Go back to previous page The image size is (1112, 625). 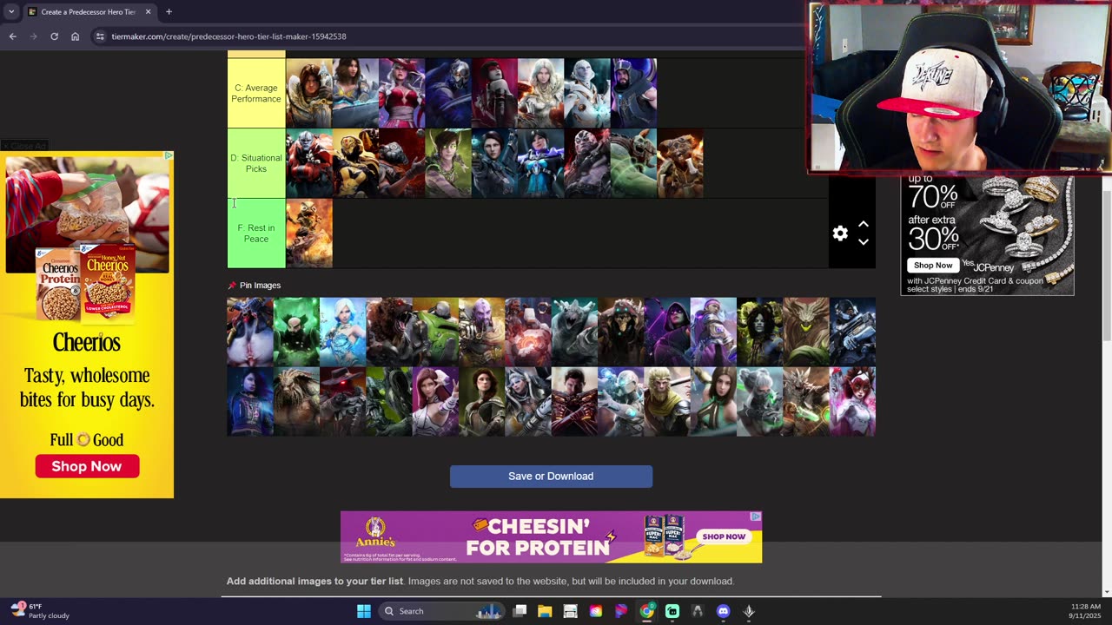(12, 36)
